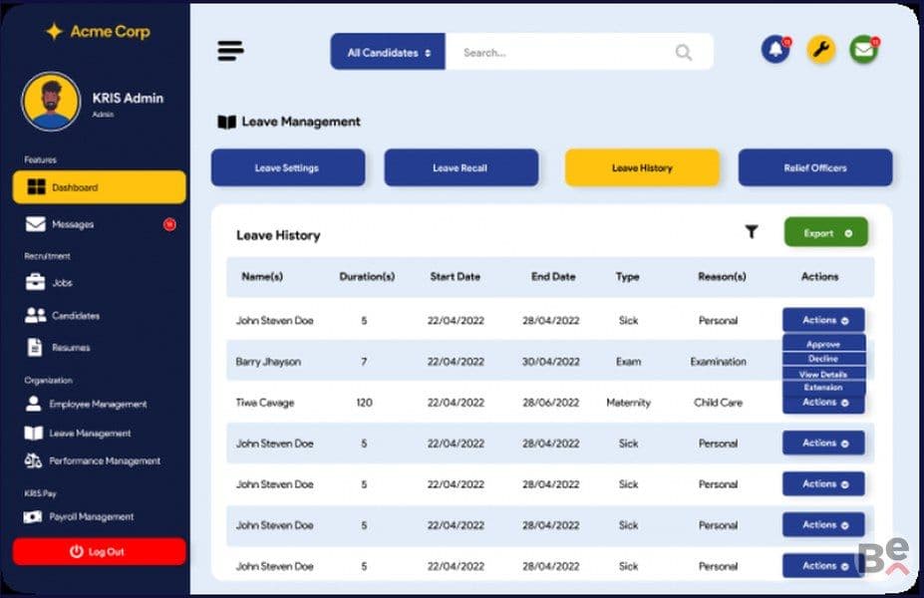The height and width of the screenshot is (598, 924).
Task: Go to Jobs in the sidebar
Action: coord(49,282)
